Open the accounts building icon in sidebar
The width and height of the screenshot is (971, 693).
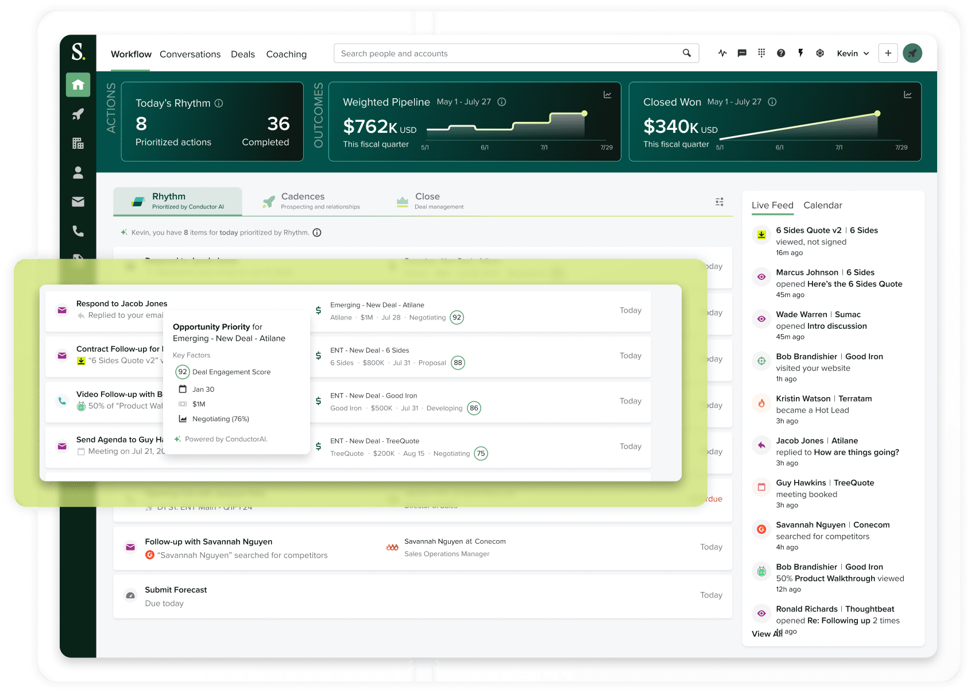(78, 144)
